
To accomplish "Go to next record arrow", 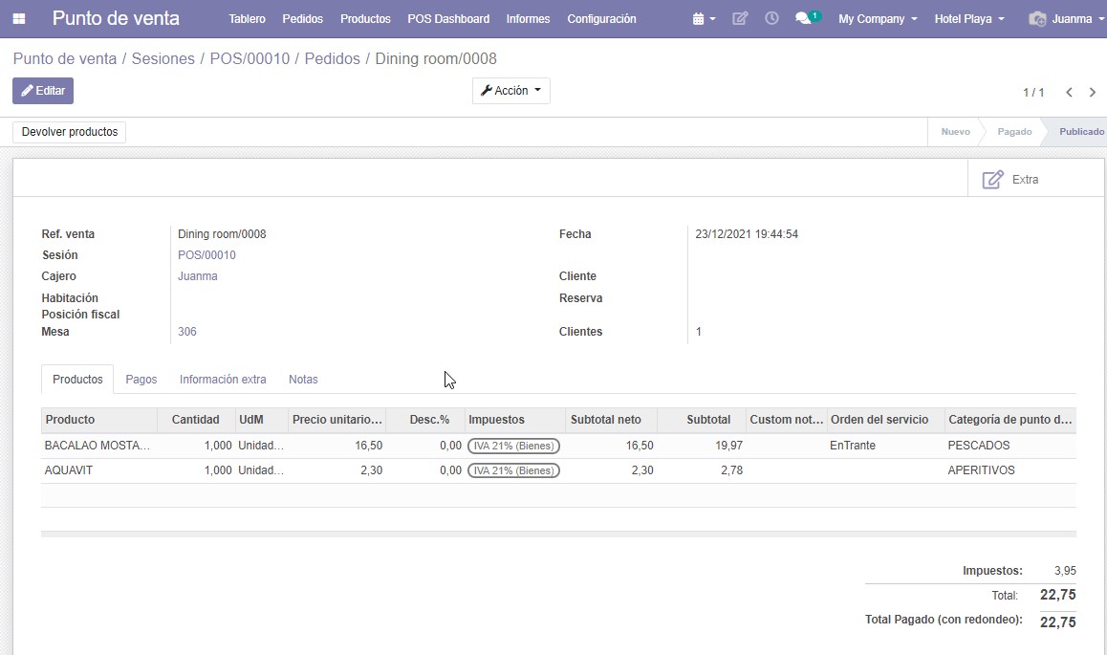I will coord(1092,93).
